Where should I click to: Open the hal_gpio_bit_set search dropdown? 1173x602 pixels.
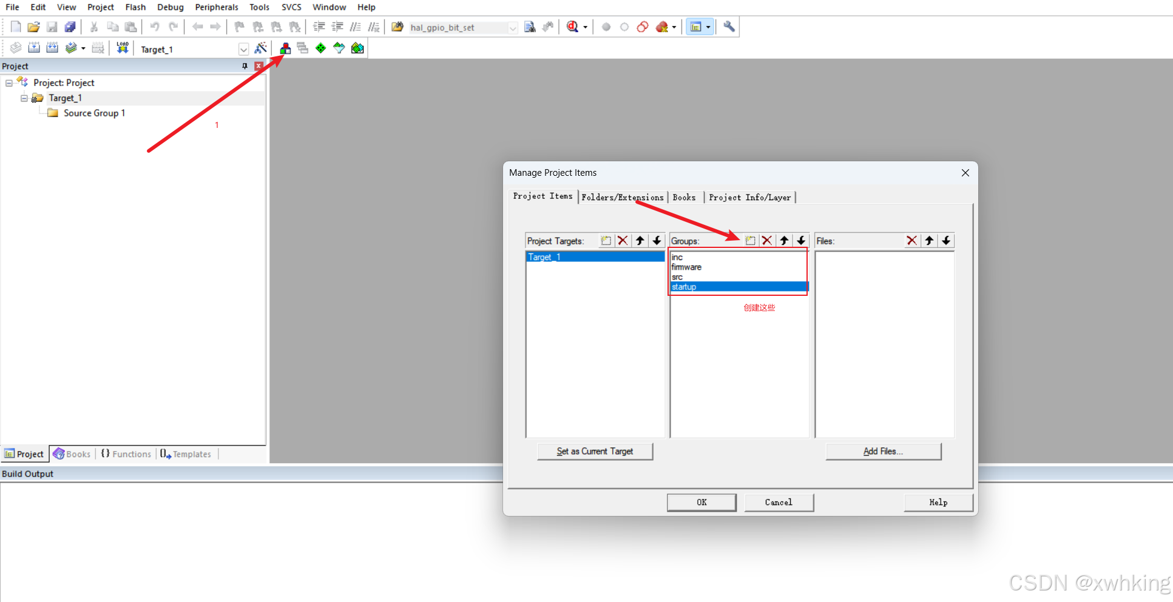tap(513, 28)
